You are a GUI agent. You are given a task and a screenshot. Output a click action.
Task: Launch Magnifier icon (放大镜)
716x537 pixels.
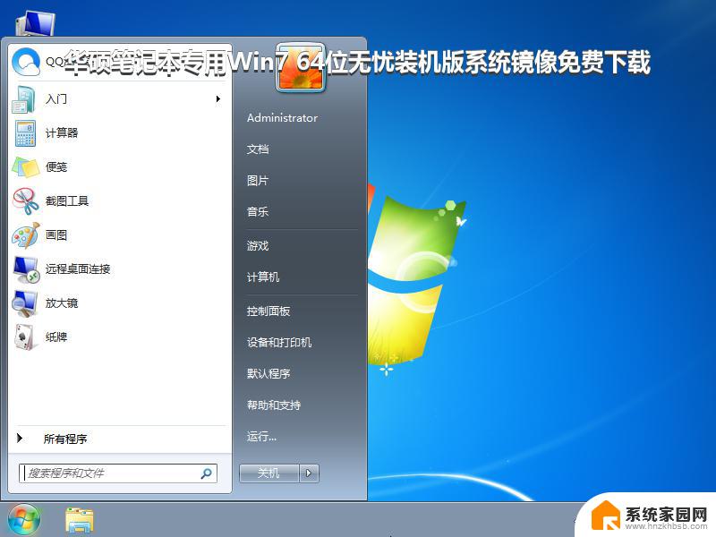tap(25, 303)
